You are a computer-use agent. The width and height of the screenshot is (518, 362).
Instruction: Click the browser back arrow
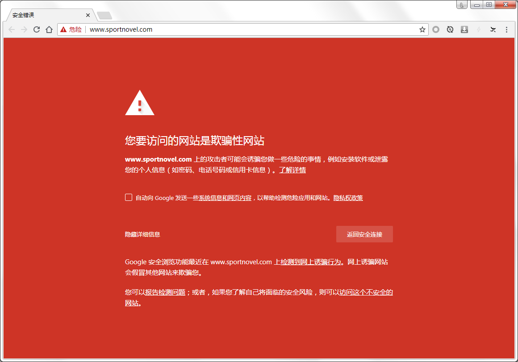pyautogui.click(x=12, y=29)
